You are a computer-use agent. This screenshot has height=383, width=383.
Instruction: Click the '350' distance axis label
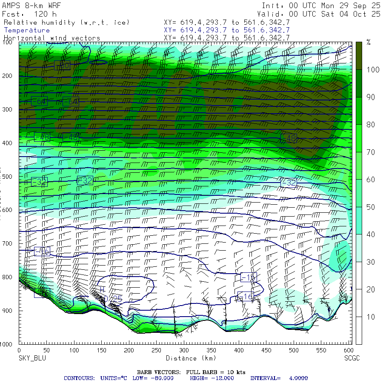pos(211,350)
